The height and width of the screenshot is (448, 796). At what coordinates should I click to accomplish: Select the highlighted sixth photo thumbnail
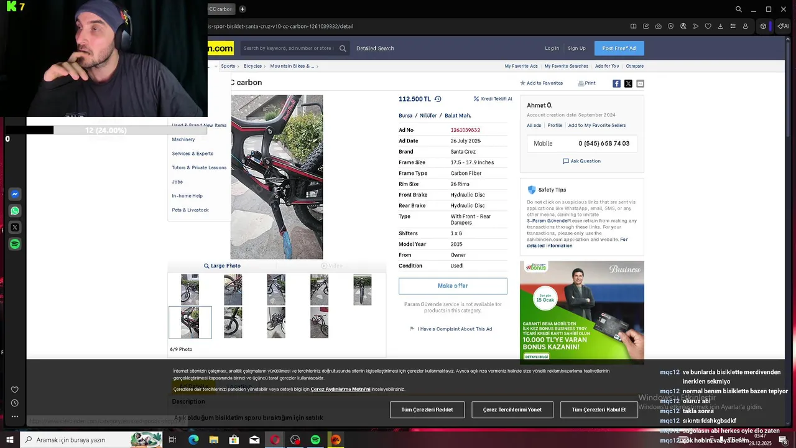click(190, 322)
